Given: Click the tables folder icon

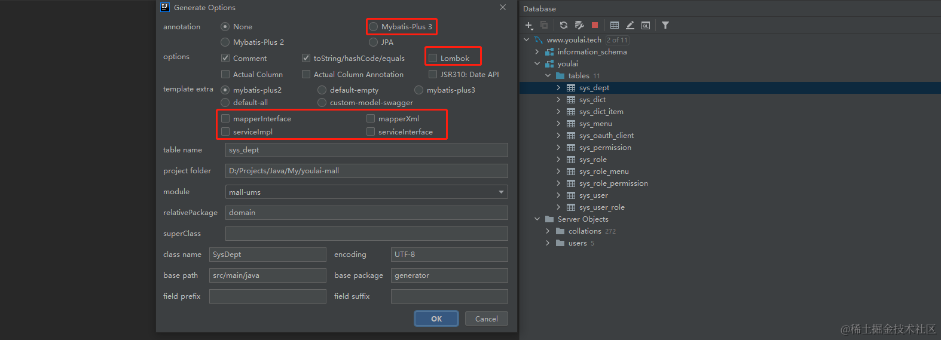Looking at the screenshot, I should (x=560, y=76).
